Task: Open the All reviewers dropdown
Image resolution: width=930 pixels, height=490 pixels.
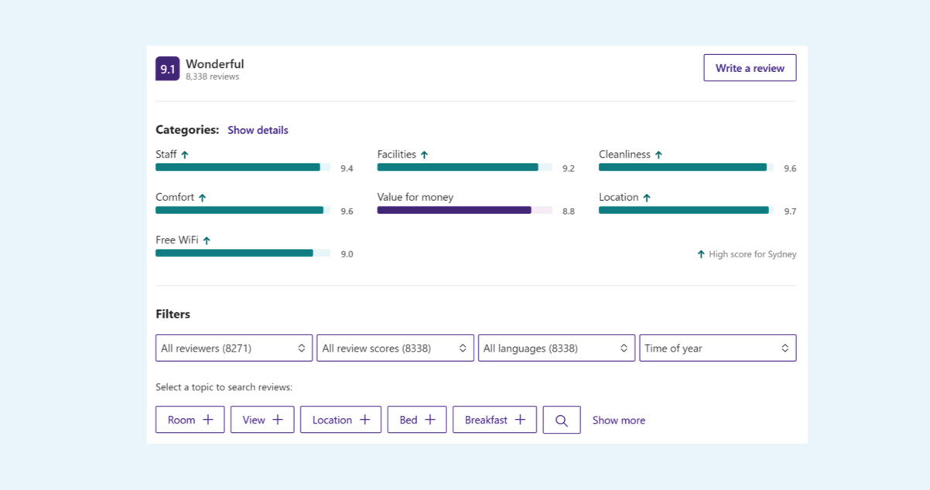Action: coord(234,348)
